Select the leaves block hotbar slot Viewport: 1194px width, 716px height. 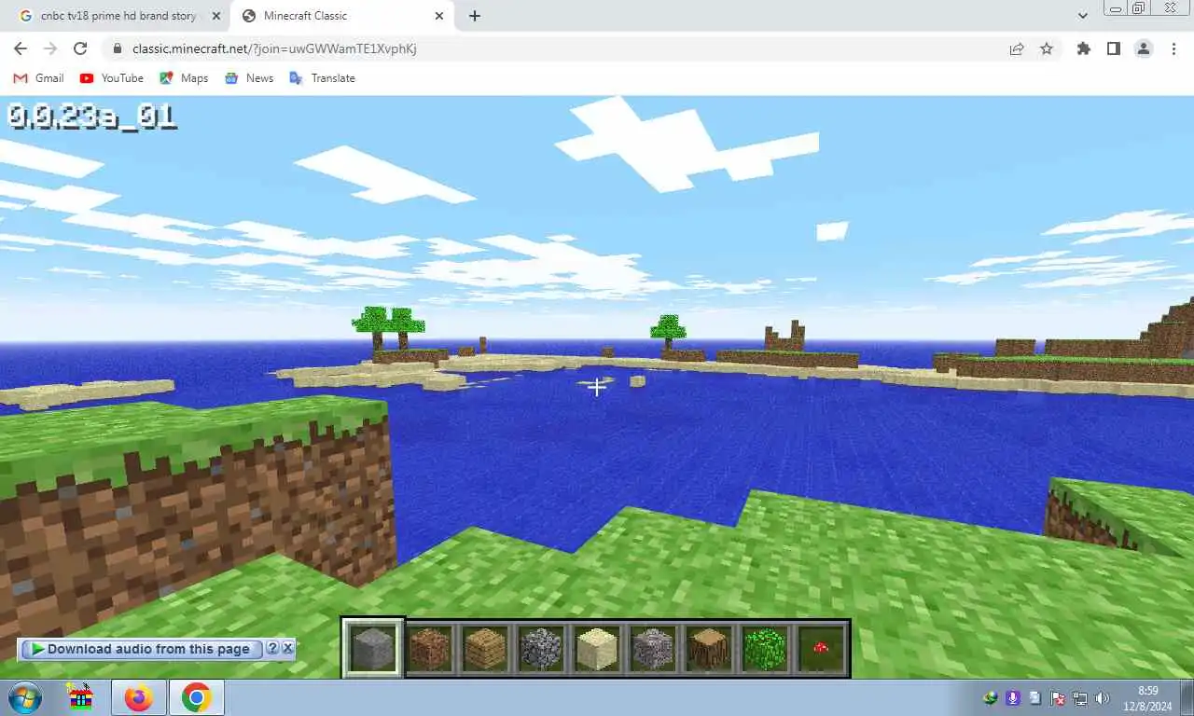tap(765, 648)
